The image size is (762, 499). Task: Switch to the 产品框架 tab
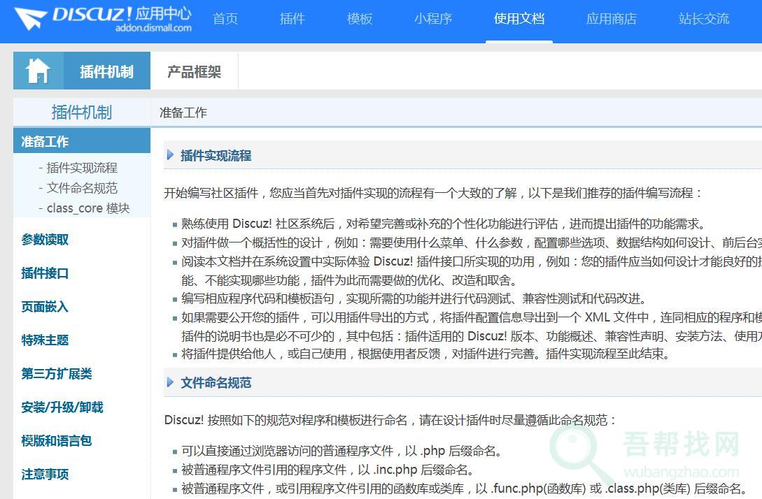(194, 71)
